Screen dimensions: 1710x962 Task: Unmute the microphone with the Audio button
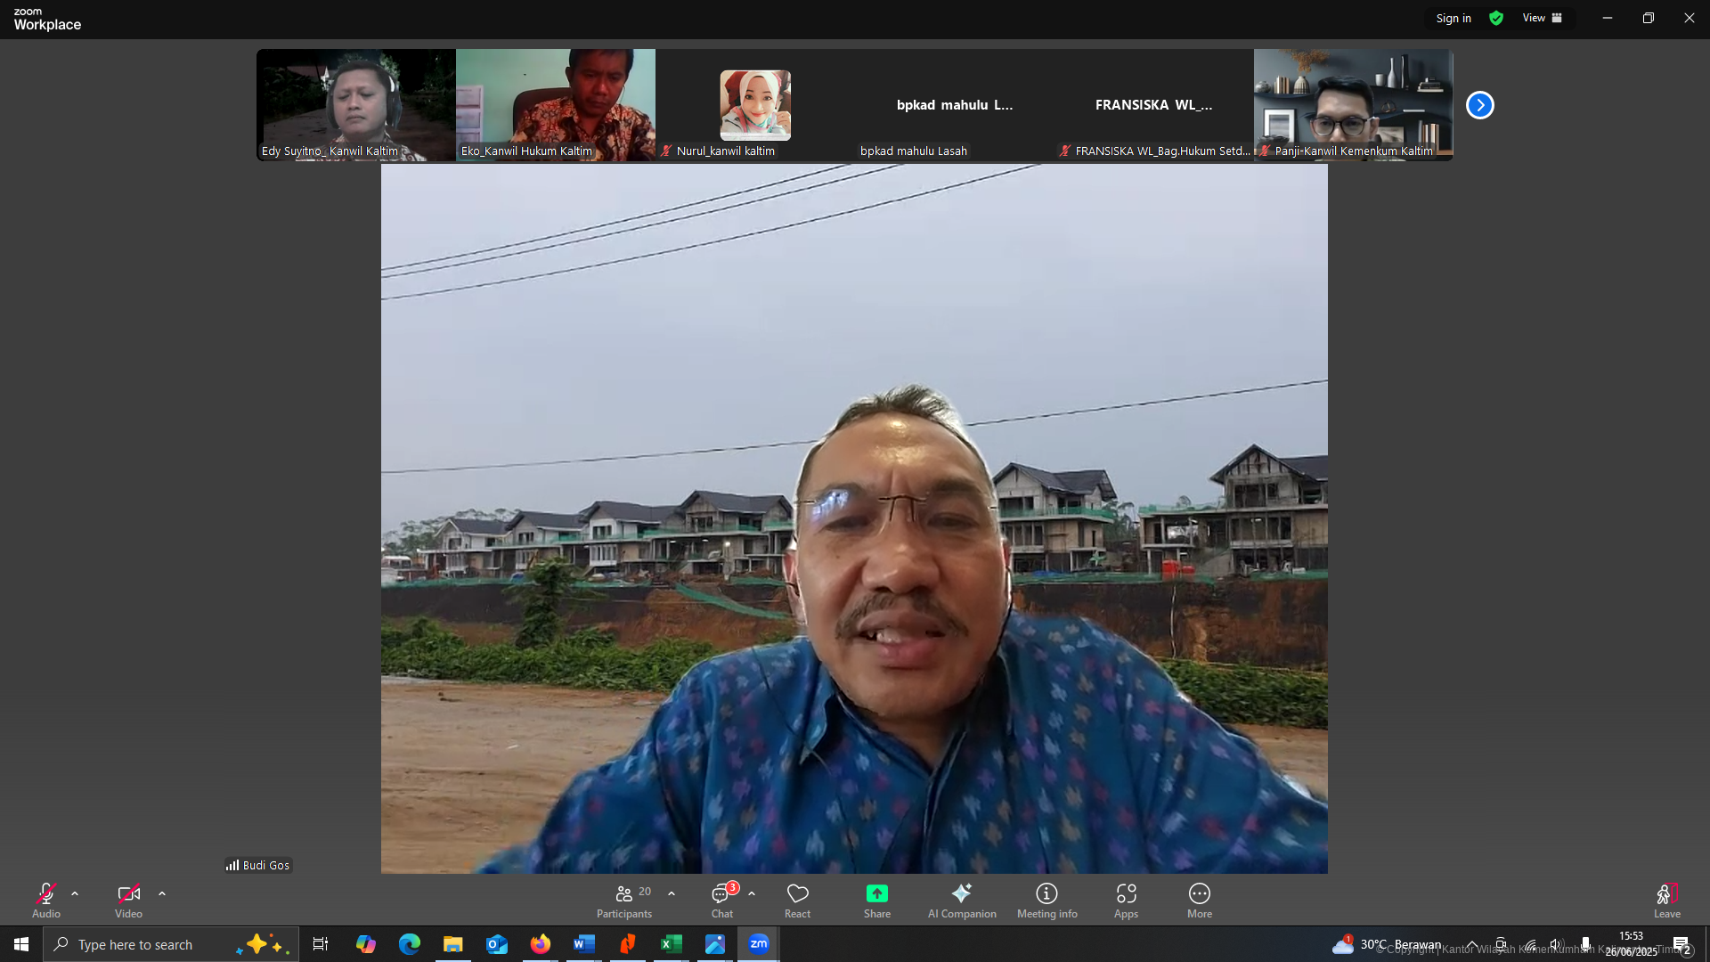pyautogui.click(x=46, y=900)
